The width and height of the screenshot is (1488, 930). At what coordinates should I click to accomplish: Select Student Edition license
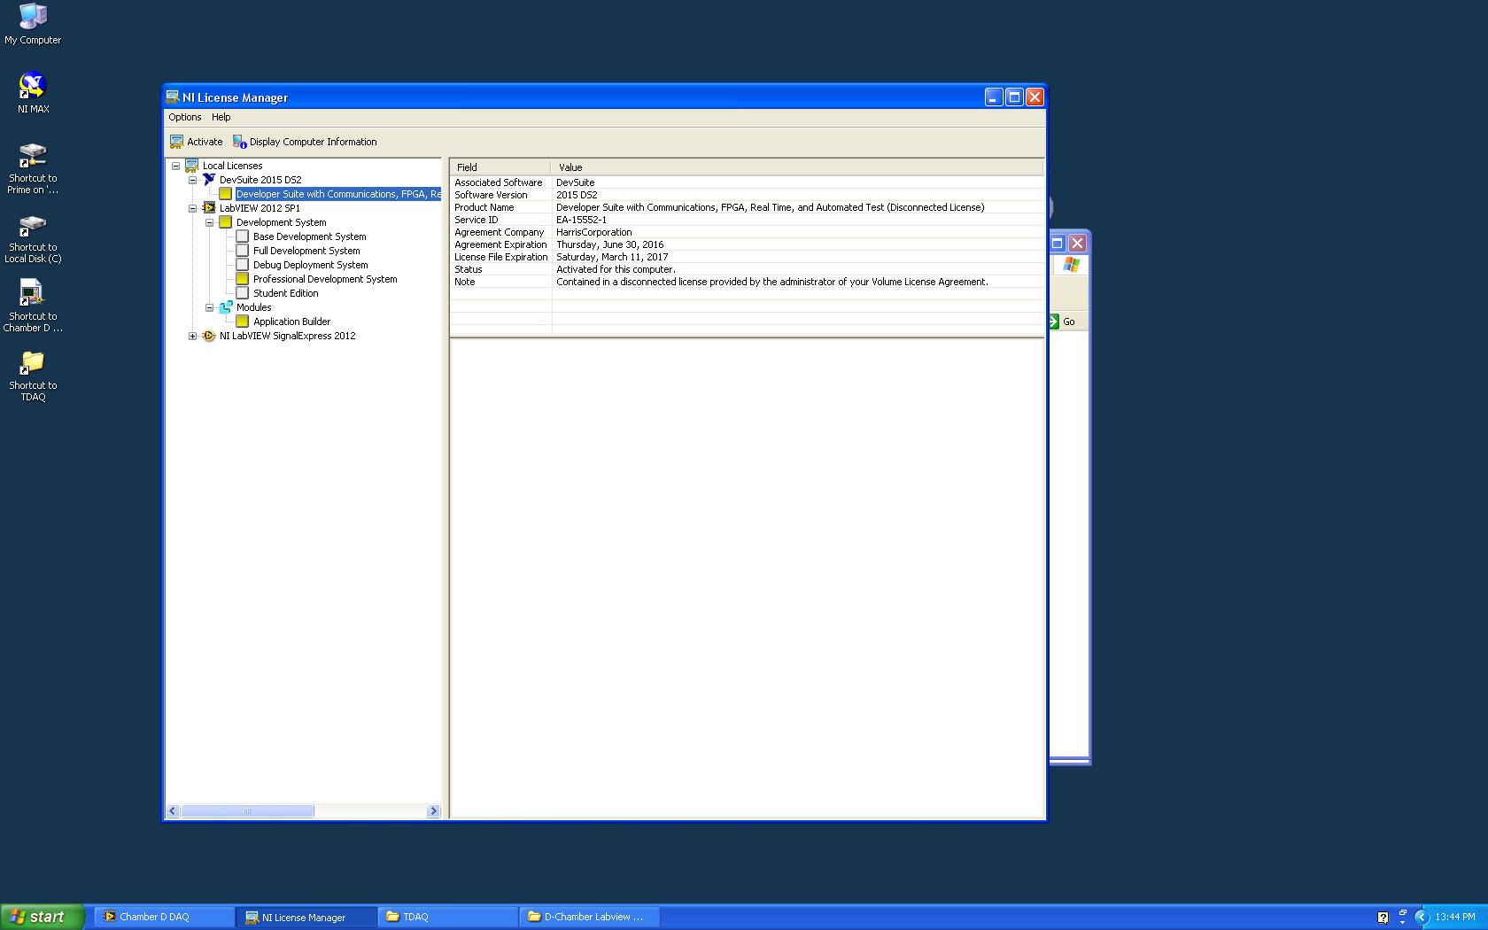point(285,293)
